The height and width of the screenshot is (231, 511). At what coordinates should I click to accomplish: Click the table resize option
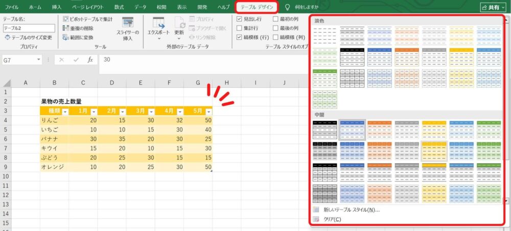28,38
